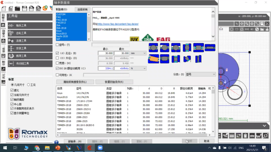Enable the 型号 (T) checkbox
This screenshot has height=152, width=271.
click(57, 45)
